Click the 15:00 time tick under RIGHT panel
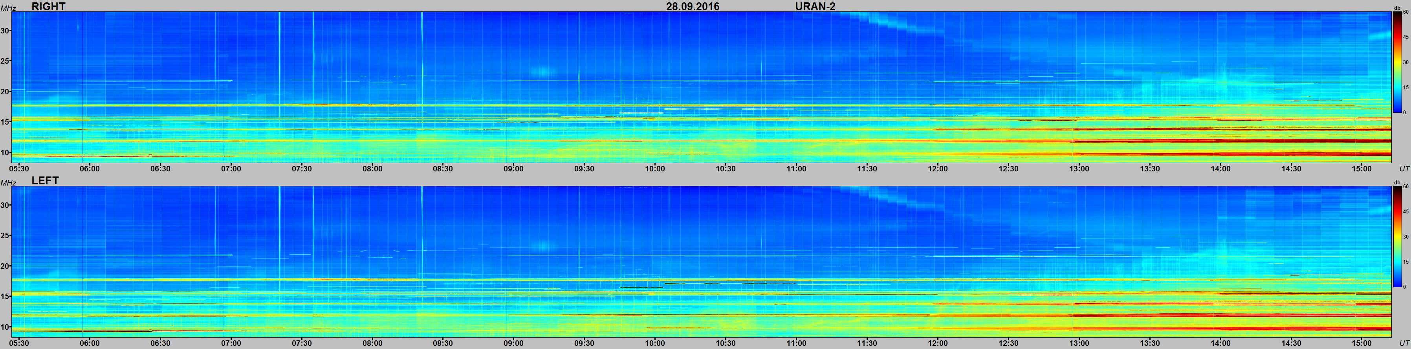Viewport: 1411px width, 349px height. point(1362,169)
